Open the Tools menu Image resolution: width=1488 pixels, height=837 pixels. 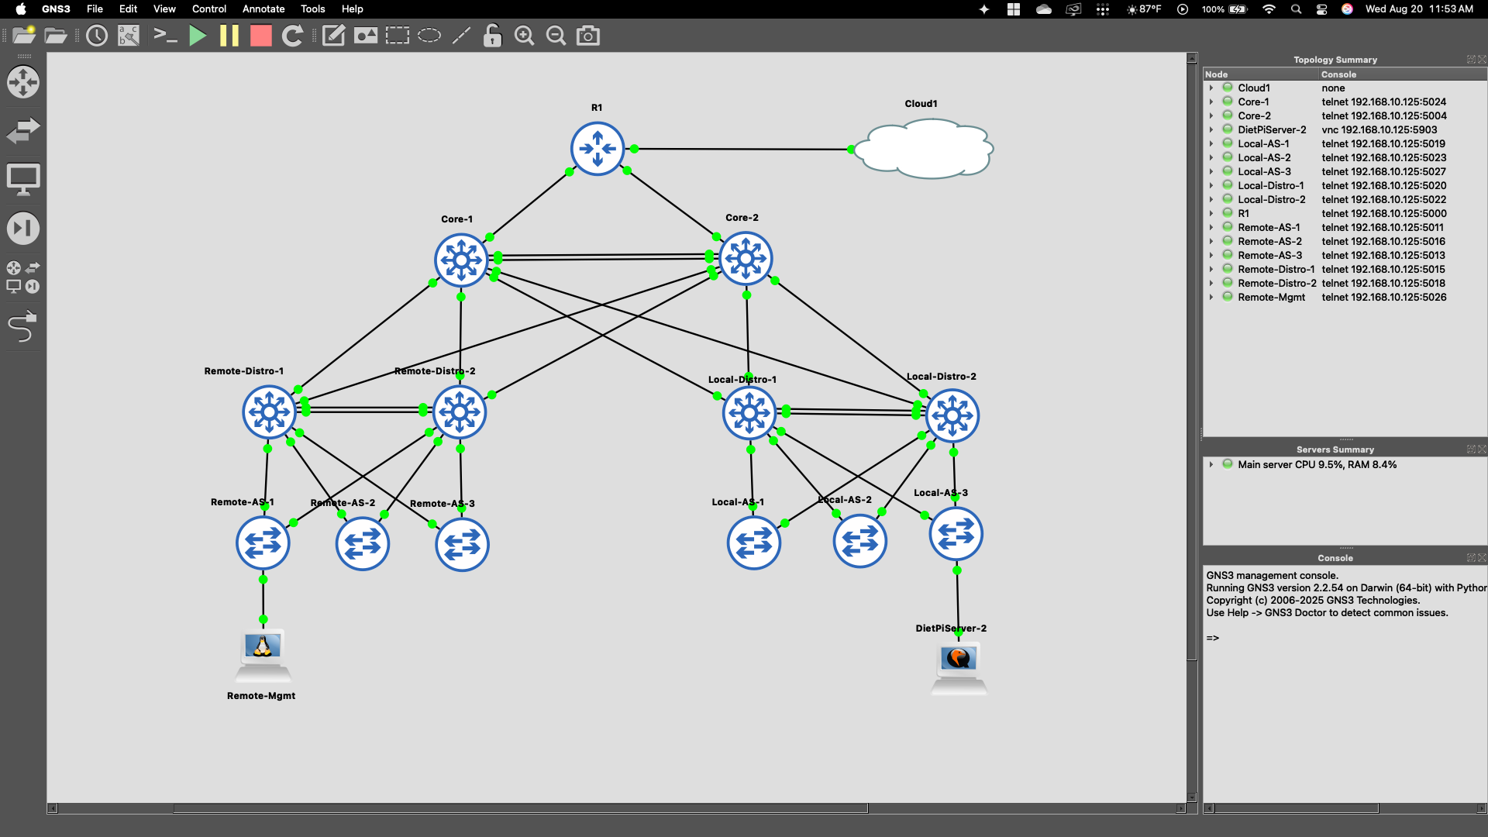point(313,9)
